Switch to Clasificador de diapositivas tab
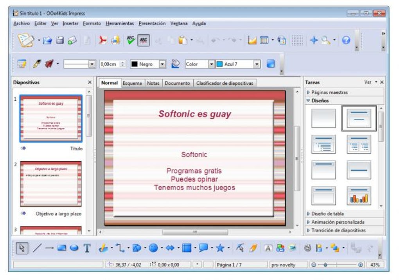Viewport: 399px width, 280px height. click(225, 83)
